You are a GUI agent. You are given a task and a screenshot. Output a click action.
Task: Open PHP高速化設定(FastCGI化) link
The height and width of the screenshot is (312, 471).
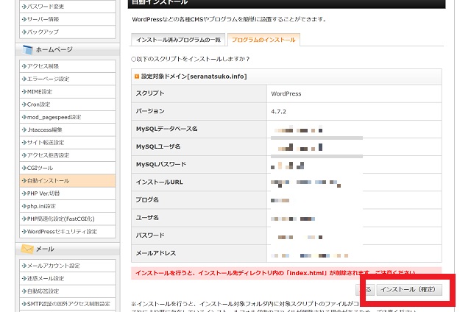(68, 219)
